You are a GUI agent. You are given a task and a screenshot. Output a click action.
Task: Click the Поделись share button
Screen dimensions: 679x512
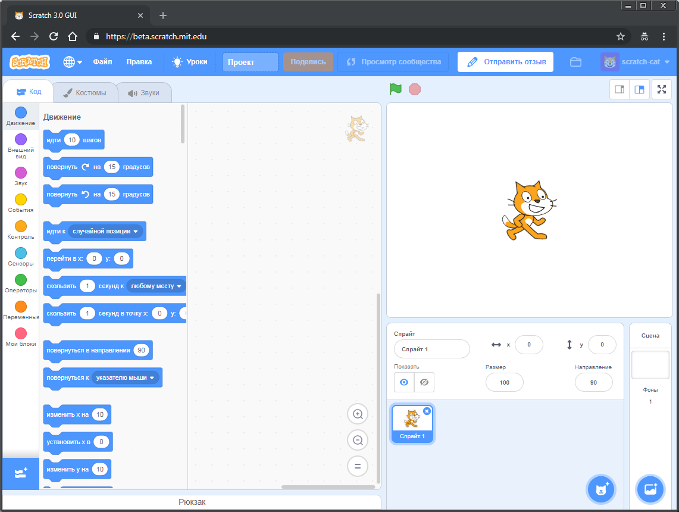tap(308, 62)
